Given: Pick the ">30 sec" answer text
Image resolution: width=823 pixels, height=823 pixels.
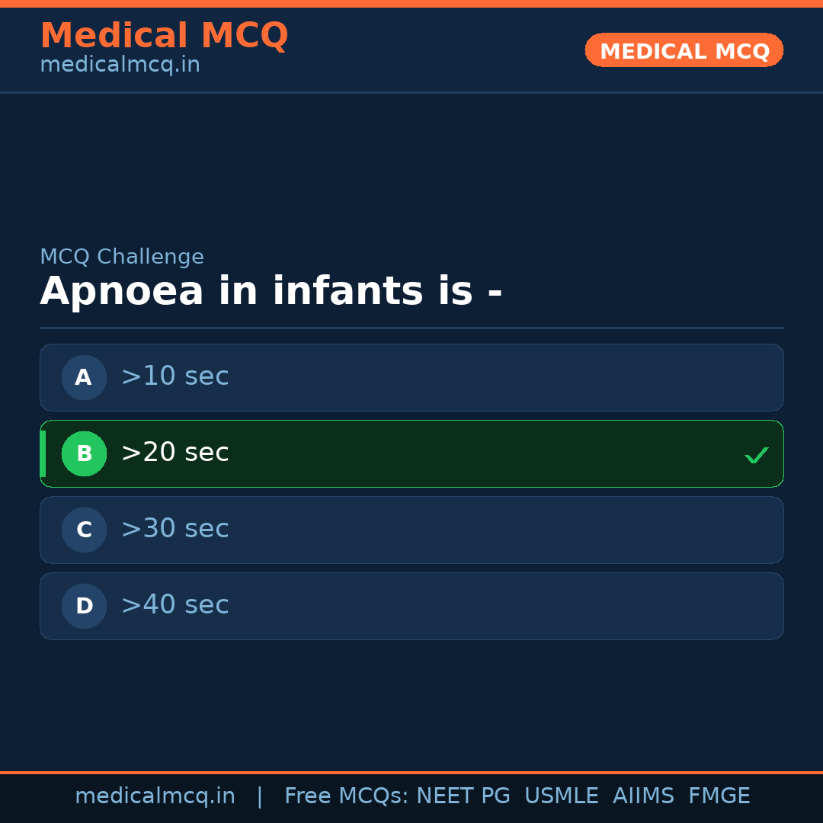Looking at the screenshot, I should 175,529.
